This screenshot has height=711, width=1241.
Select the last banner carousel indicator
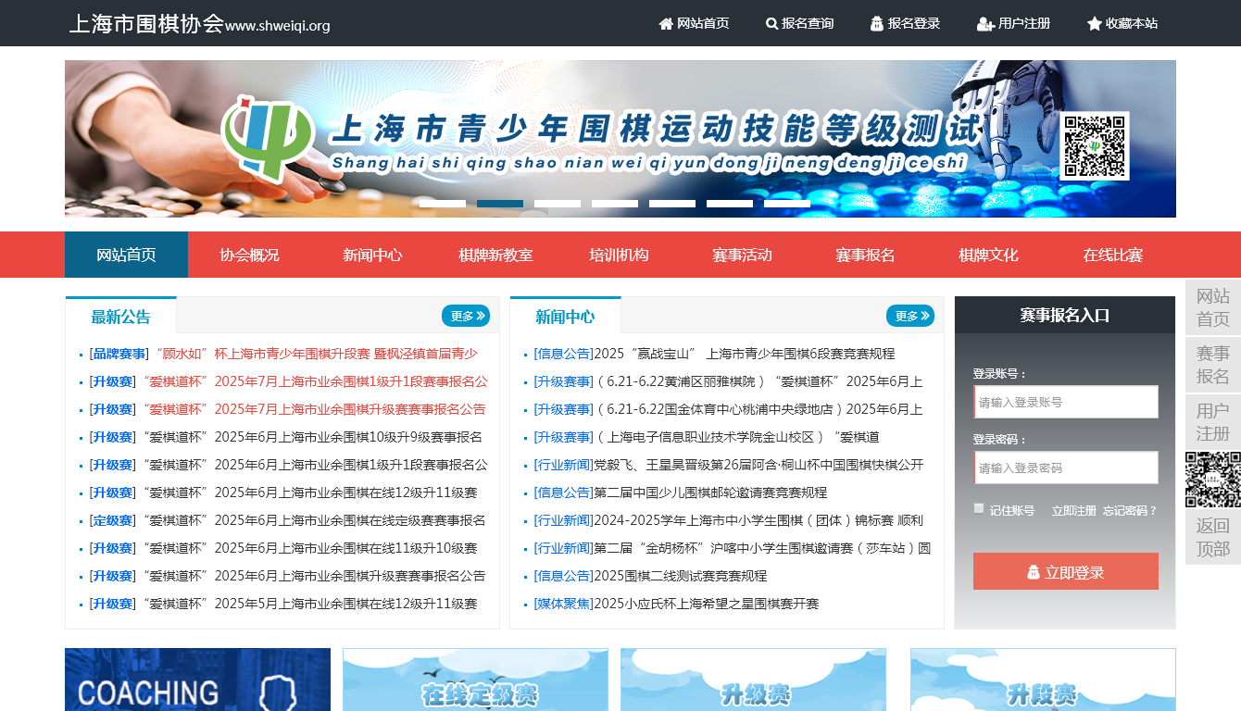point(787,204)
